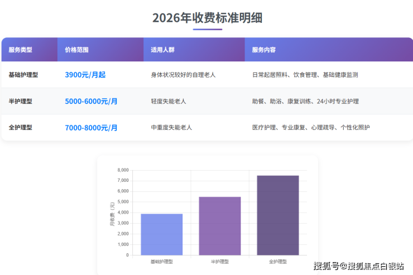
Task: Select the 基础护理型 row label
Action: tap(23, 74)
